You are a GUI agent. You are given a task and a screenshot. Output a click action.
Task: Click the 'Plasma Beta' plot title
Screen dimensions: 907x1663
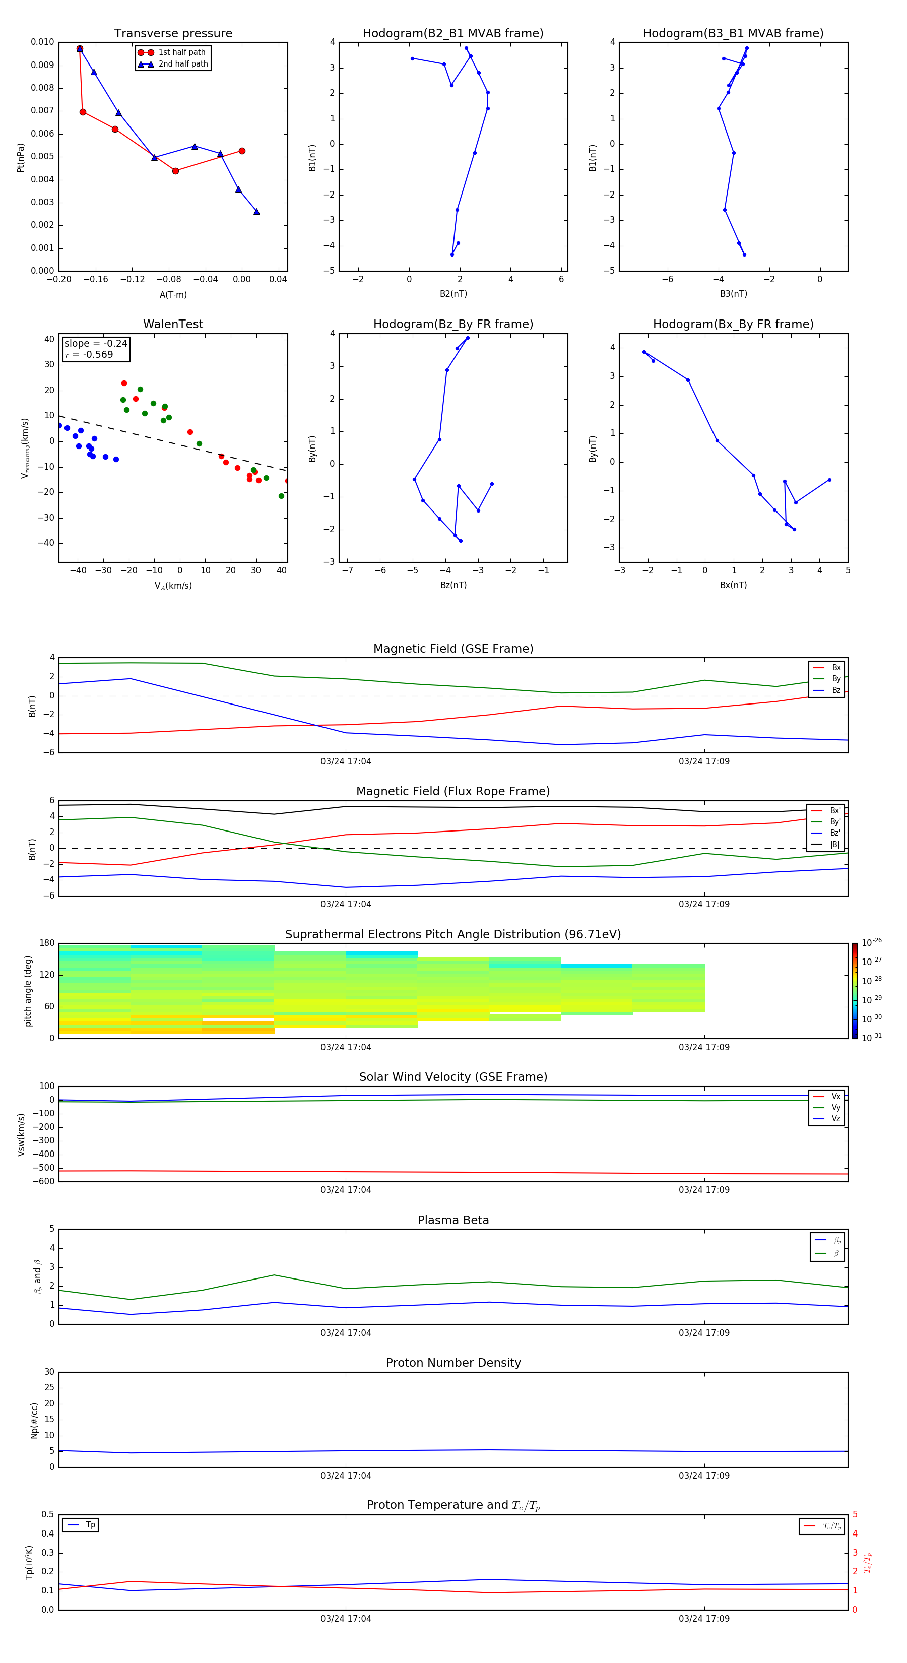pyautogui.click(x=453, y=1221)
